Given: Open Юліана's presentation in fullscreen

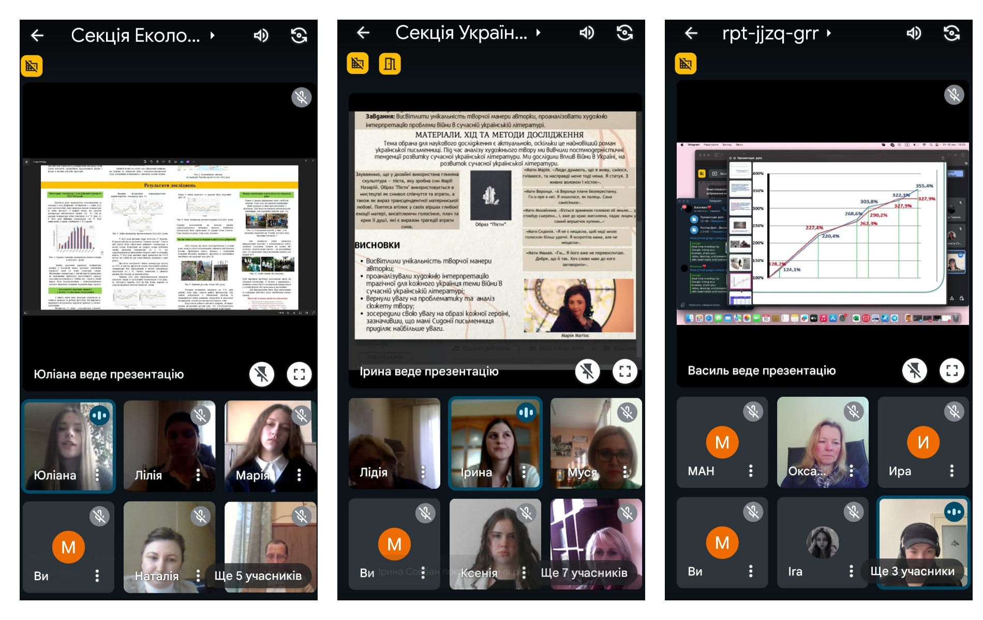Looking at the screenshot, I should [x=300, y=374].
